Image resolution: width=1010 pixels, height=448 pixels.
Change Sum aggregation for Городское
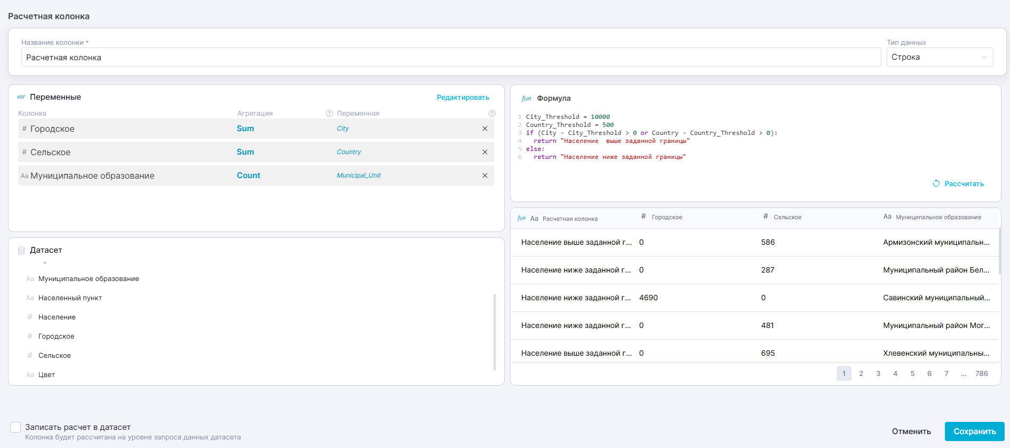[x=245, y=129]
